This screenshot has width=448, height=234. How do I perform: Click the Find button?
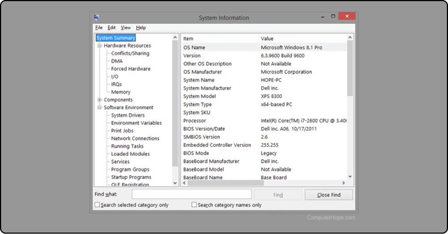[x=278, y=195]
